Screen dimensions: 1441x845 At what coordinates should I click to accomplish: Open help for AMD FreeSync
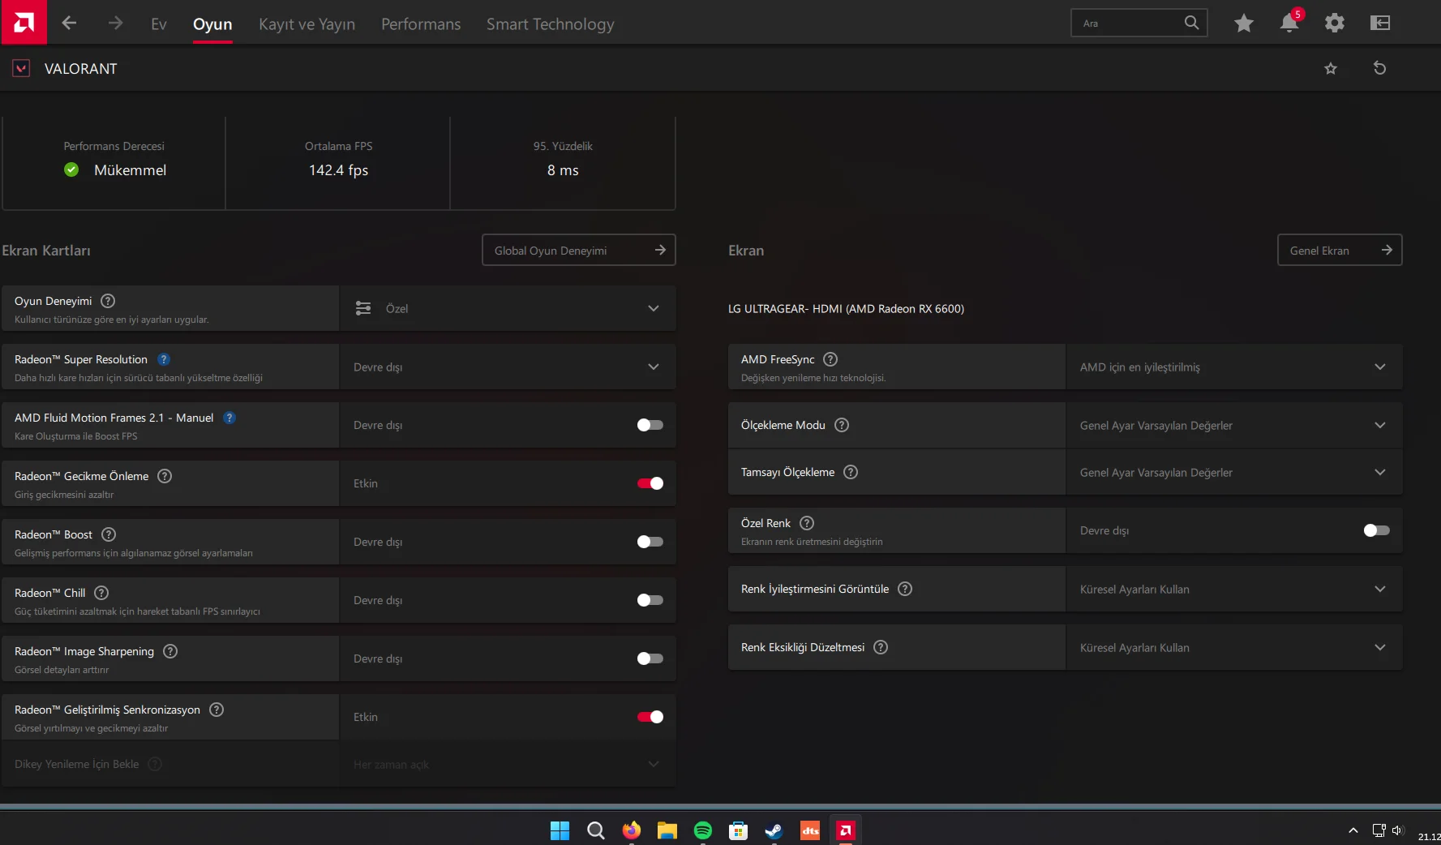coord(830,359)
